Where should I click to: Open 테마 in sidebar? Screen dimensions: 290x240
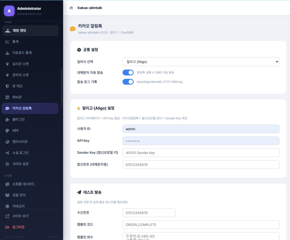pyautogui.click(x=30, y=131)
